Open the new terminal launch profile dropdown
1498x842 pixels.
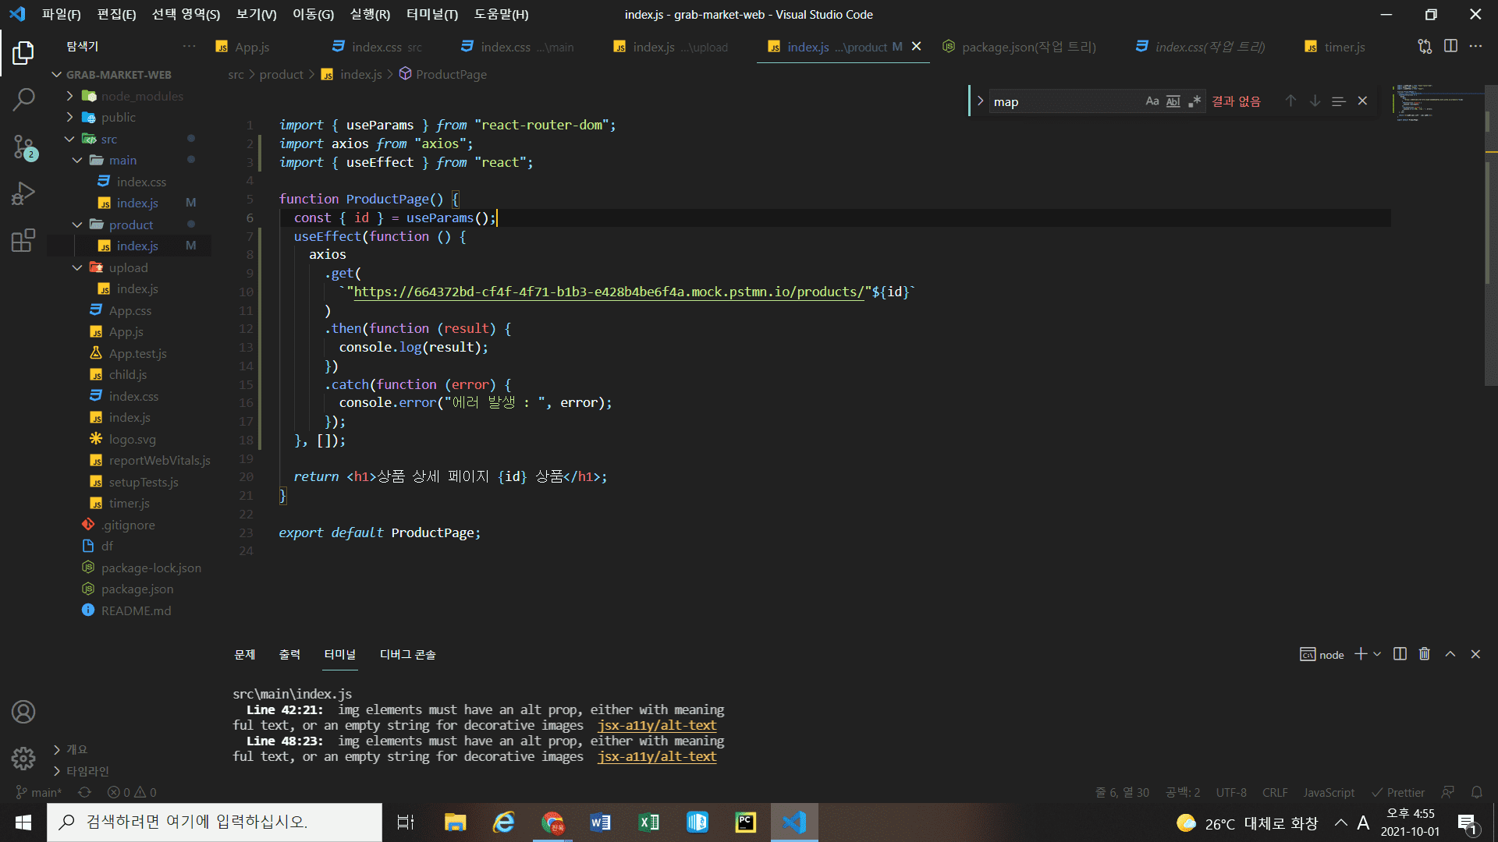[x=1377, y=654]
